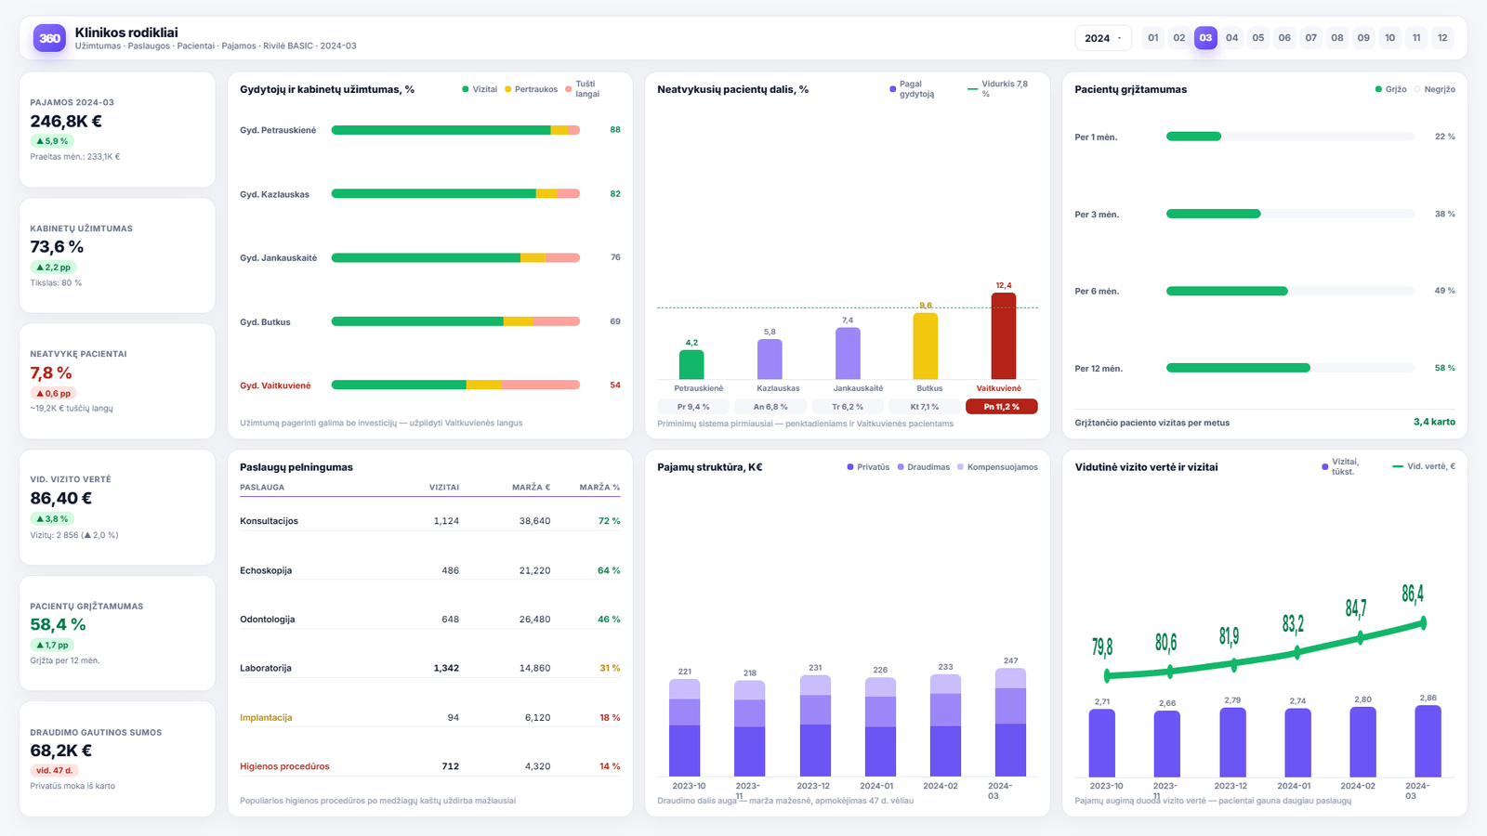Toggle the Draudimas revenue legend

coord(924,467)
